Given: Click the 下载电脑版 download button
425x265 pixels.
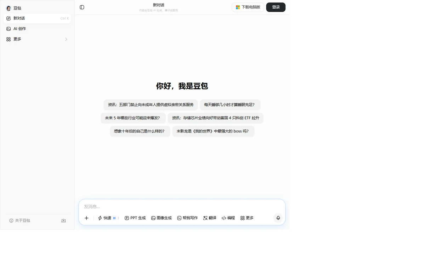Looking at the screenshot, I should [x=248, y=7].
